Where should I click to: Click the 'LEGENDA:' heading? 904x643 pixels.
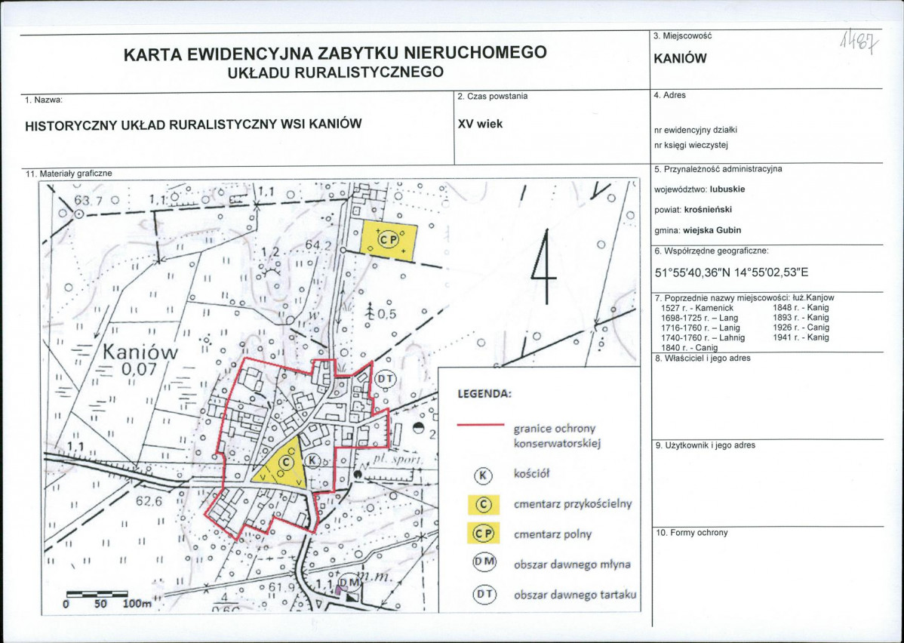(x=484, y=395)
